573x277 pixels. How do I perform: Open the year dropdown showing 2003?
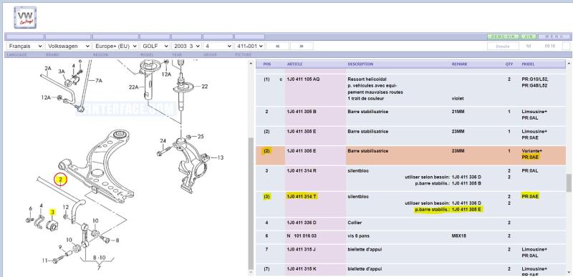(186, 47)
